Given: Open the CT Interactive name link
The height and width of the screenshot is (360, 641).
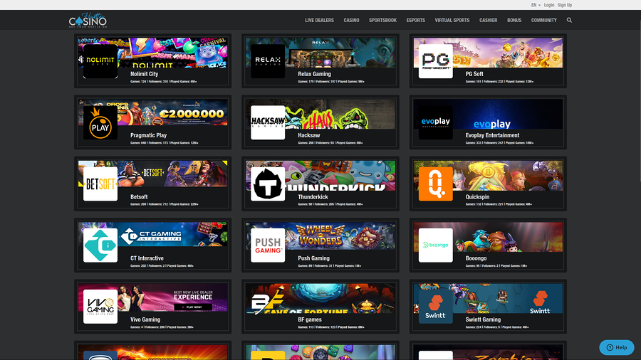Looking at the screenshot, I should point(147,258).
